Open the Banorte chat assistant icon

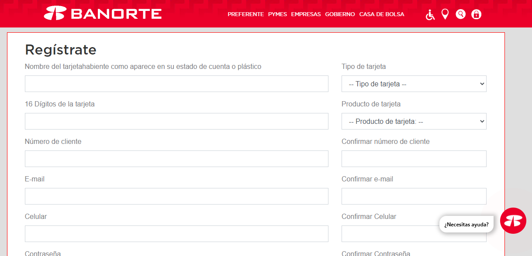513,221
